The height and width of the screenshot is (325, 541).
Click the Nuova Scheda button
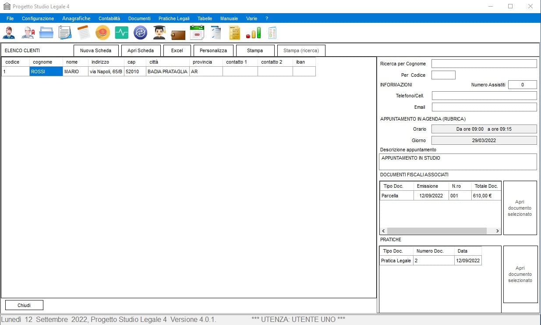(x=96, y=50)
